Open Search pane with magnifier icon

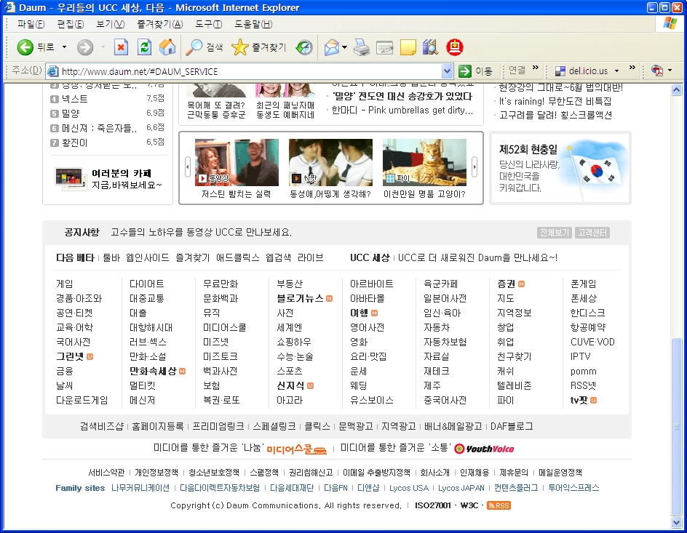(x=194, y=47)
